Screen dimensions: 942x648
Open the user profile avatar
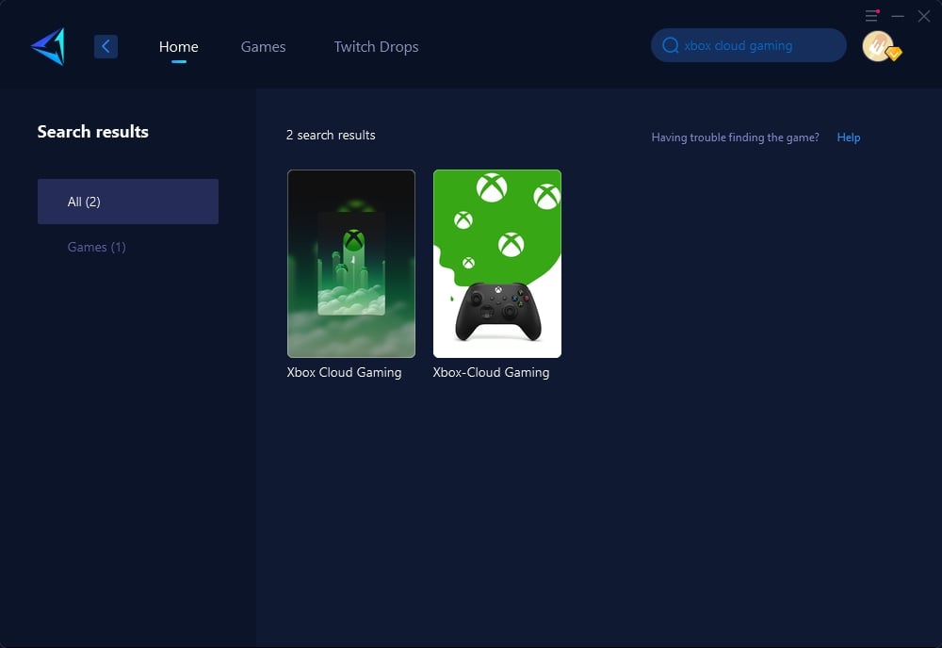(x=880, y=46)
